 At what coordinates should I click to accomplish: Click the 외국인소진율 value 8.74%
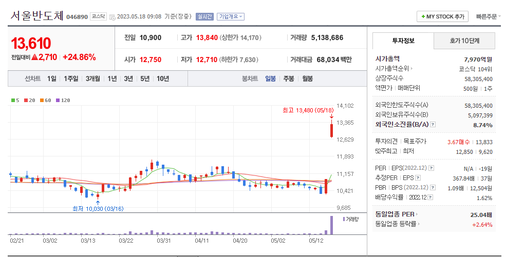coord(483,125)
